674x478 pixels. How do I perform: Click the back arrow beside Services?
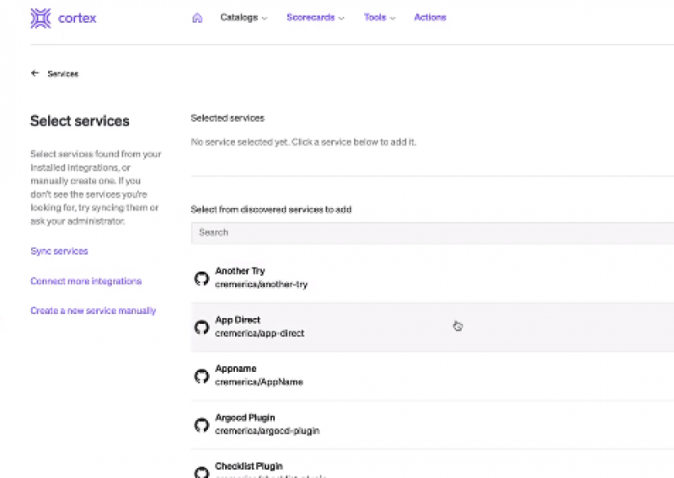(x=35, y=73)
